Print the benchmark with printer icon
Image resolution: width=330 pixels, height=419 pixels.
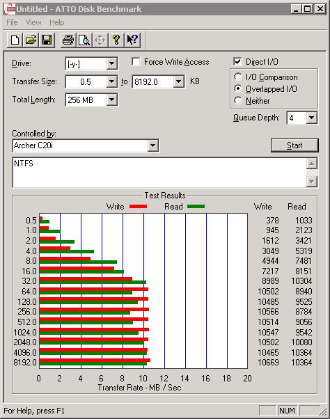68,40
